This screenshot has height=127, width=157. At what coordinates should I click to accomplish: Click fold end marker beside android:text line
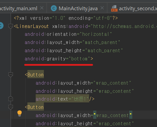(x=11, y=99)
